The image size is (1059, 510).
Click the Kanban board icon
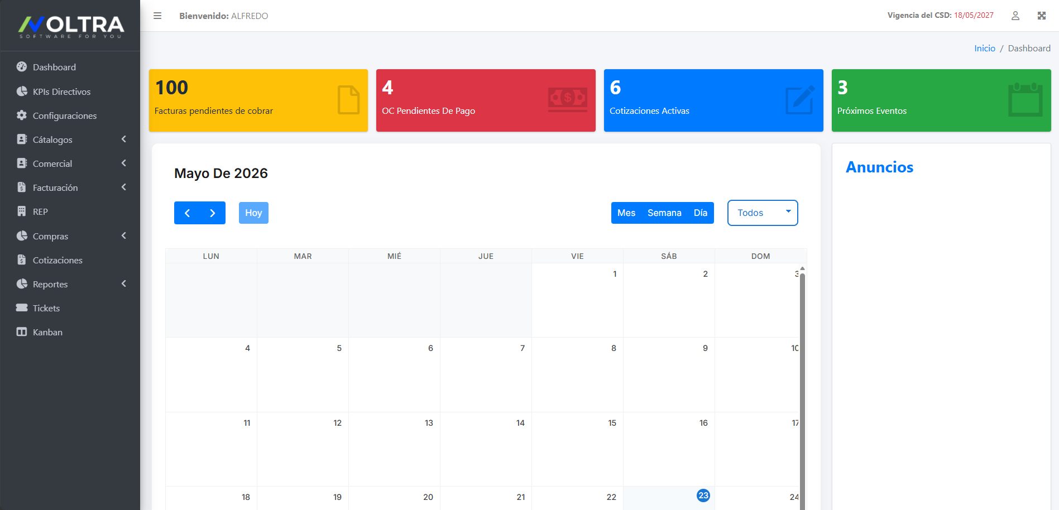22,332
